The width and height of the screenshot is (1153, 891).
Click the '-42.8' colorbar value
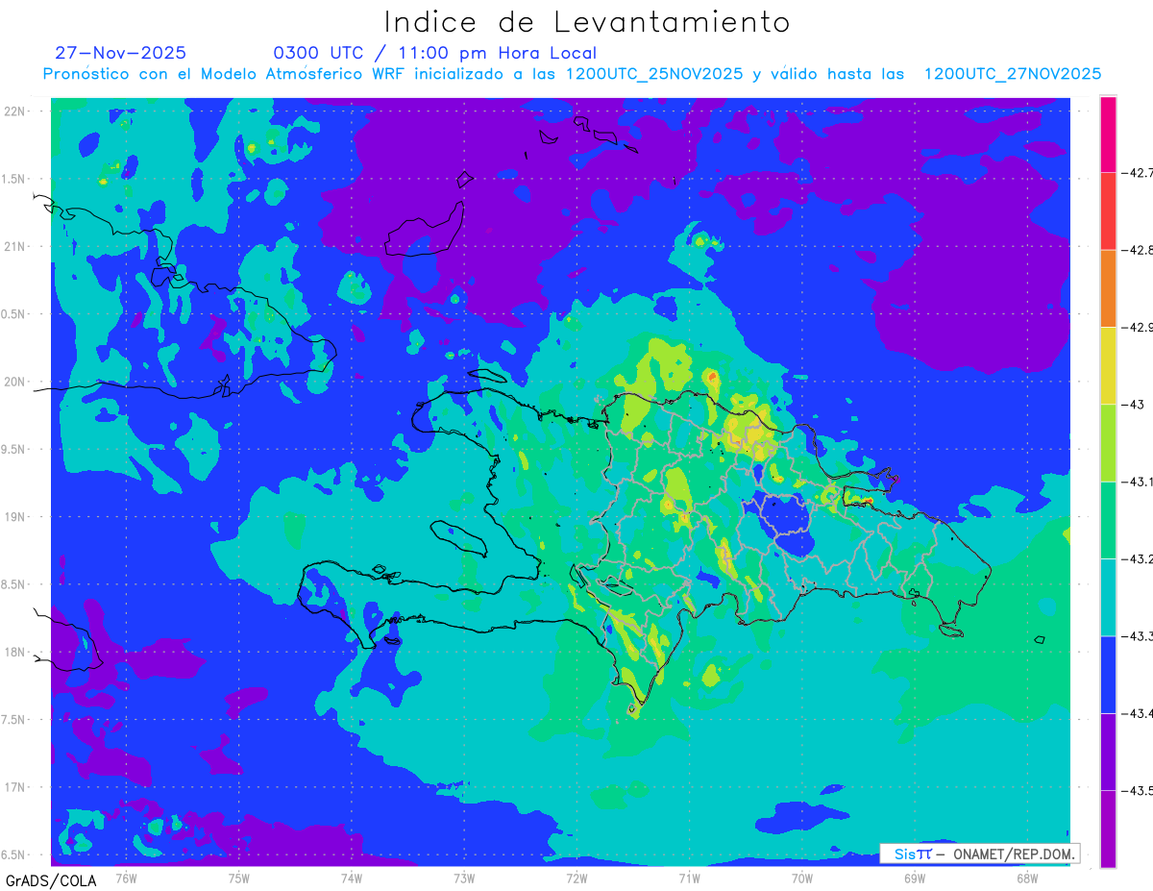click(1136, 250)
